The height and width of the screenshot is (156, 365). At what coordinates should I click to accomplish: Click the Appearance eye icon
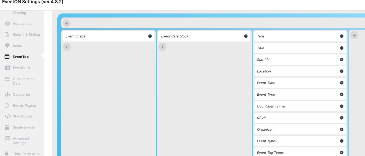[x=7, y=24]
